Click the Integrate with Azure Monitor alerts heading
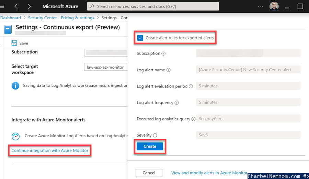The width and height of the screenshot is (309, 179). click(48, 120)
